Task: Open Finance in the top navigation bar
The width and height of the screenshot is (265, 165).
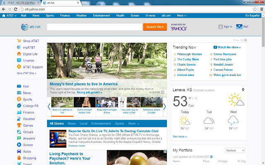Action: pyautogui.click(x=65, y=16)
